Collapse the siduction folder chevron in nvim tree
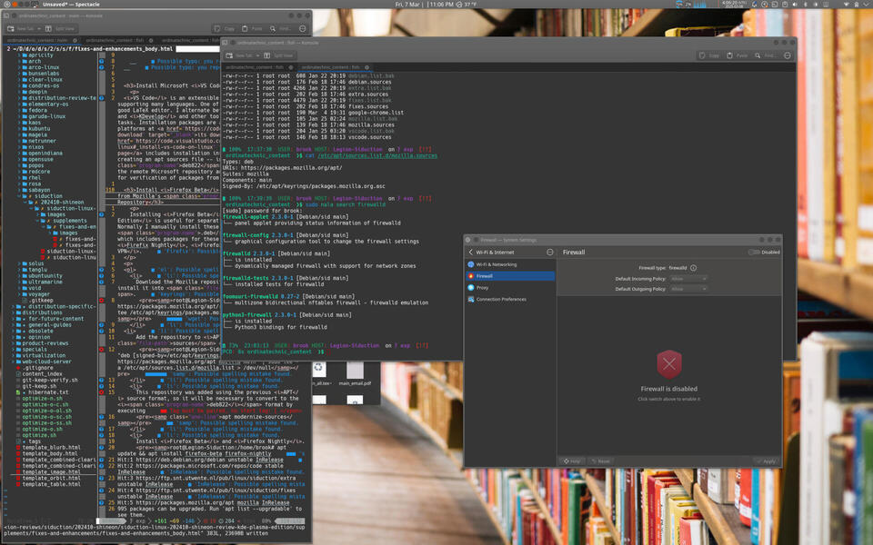This screenshot has height=545, width=873. click(x=19, y=196)
